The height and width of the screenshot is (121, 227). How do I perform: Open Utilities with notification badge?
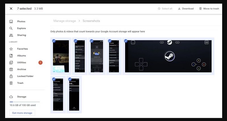pyautogui.click(x=21, y=62)
